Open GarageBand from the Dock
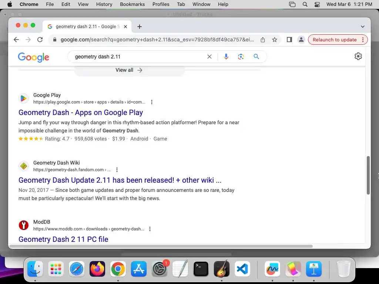 222,269
